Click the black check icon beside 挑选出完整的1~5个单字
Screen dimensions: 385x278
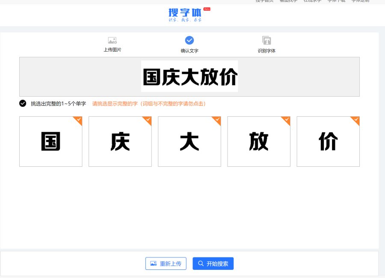coord(23,104)
